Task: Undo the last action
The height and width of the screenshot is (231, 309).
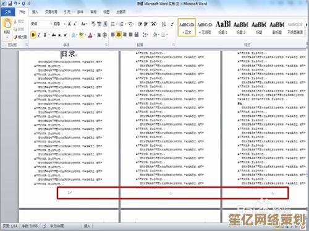Action: coord(15,4)
